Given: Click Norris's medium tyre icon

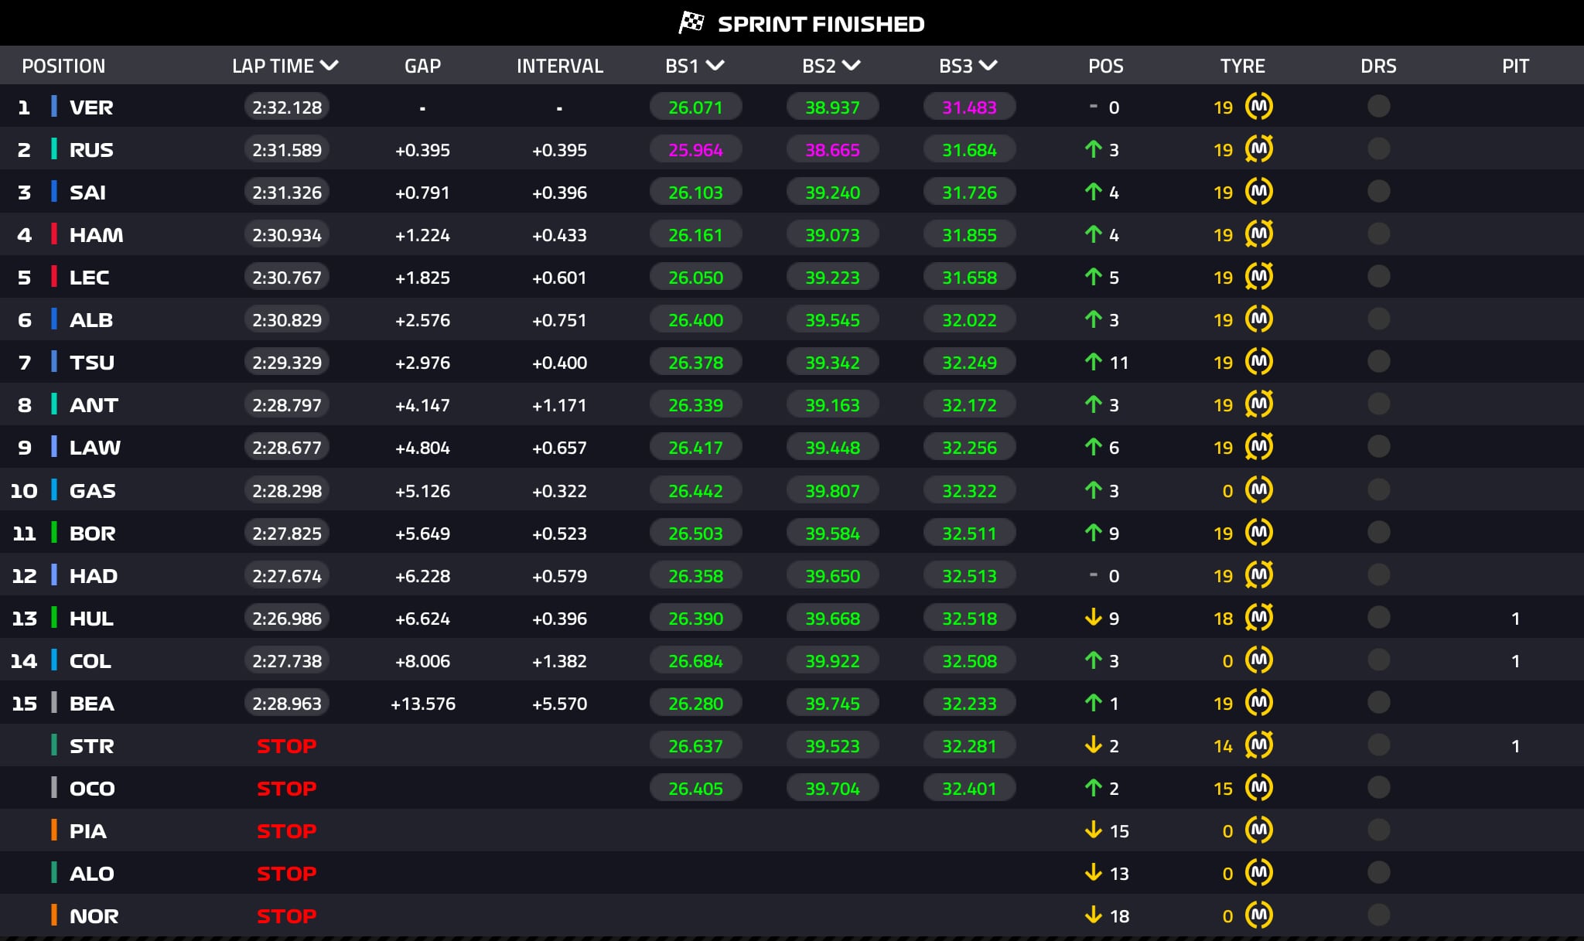Looking at the screenshot, I should point(1258,915).
